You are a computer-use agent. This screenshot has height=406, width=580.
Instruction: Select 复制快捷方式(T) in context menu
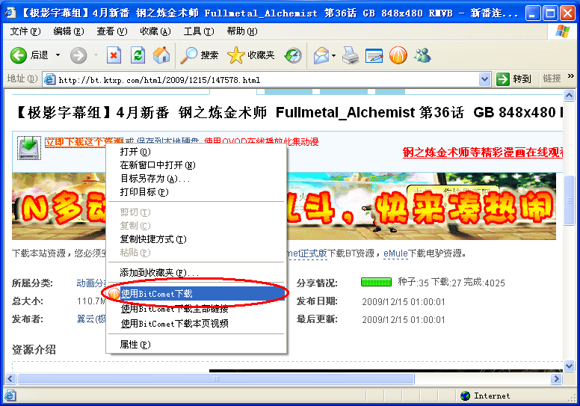(x=196, y=239)
